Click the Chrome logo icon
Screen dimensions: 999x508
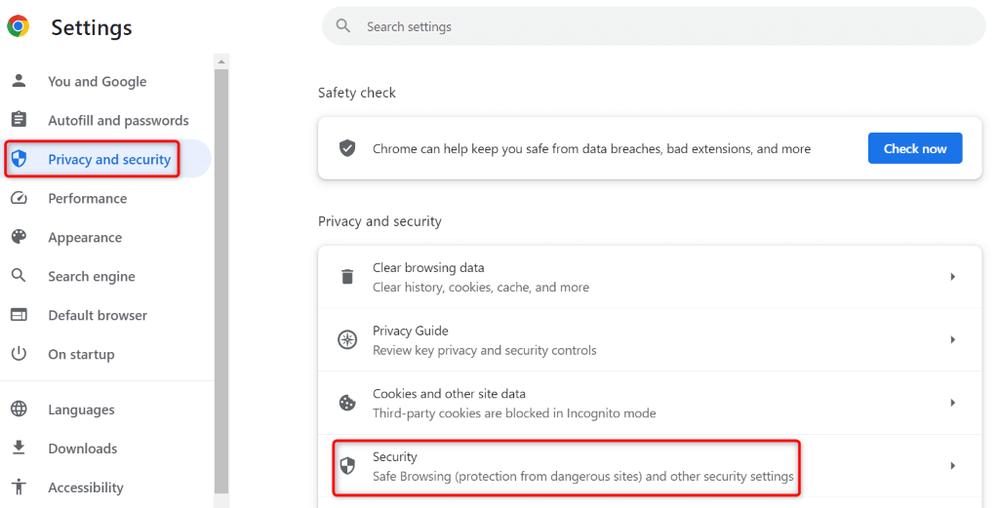19,26
